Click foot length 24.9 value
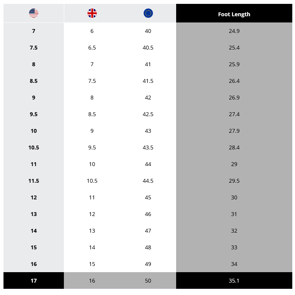Viewport: 295px width, 295px height. tap(234, 31)
